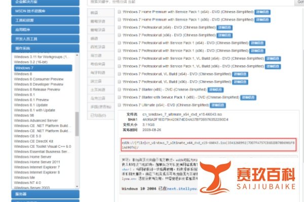Click the ed2k download link text box
This screenshot has height=202, width=304.
[x=208, y=145]
